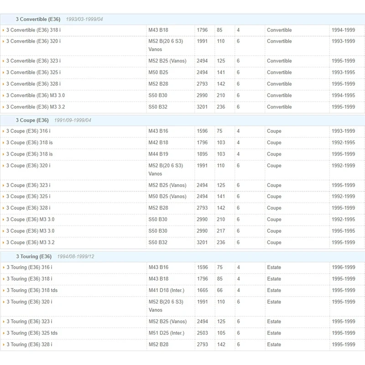This screenshot has height=365, width=365.
Task: Open the 3 Coupe (E36) M3 3.0 217 kW row
Action: 30,231
